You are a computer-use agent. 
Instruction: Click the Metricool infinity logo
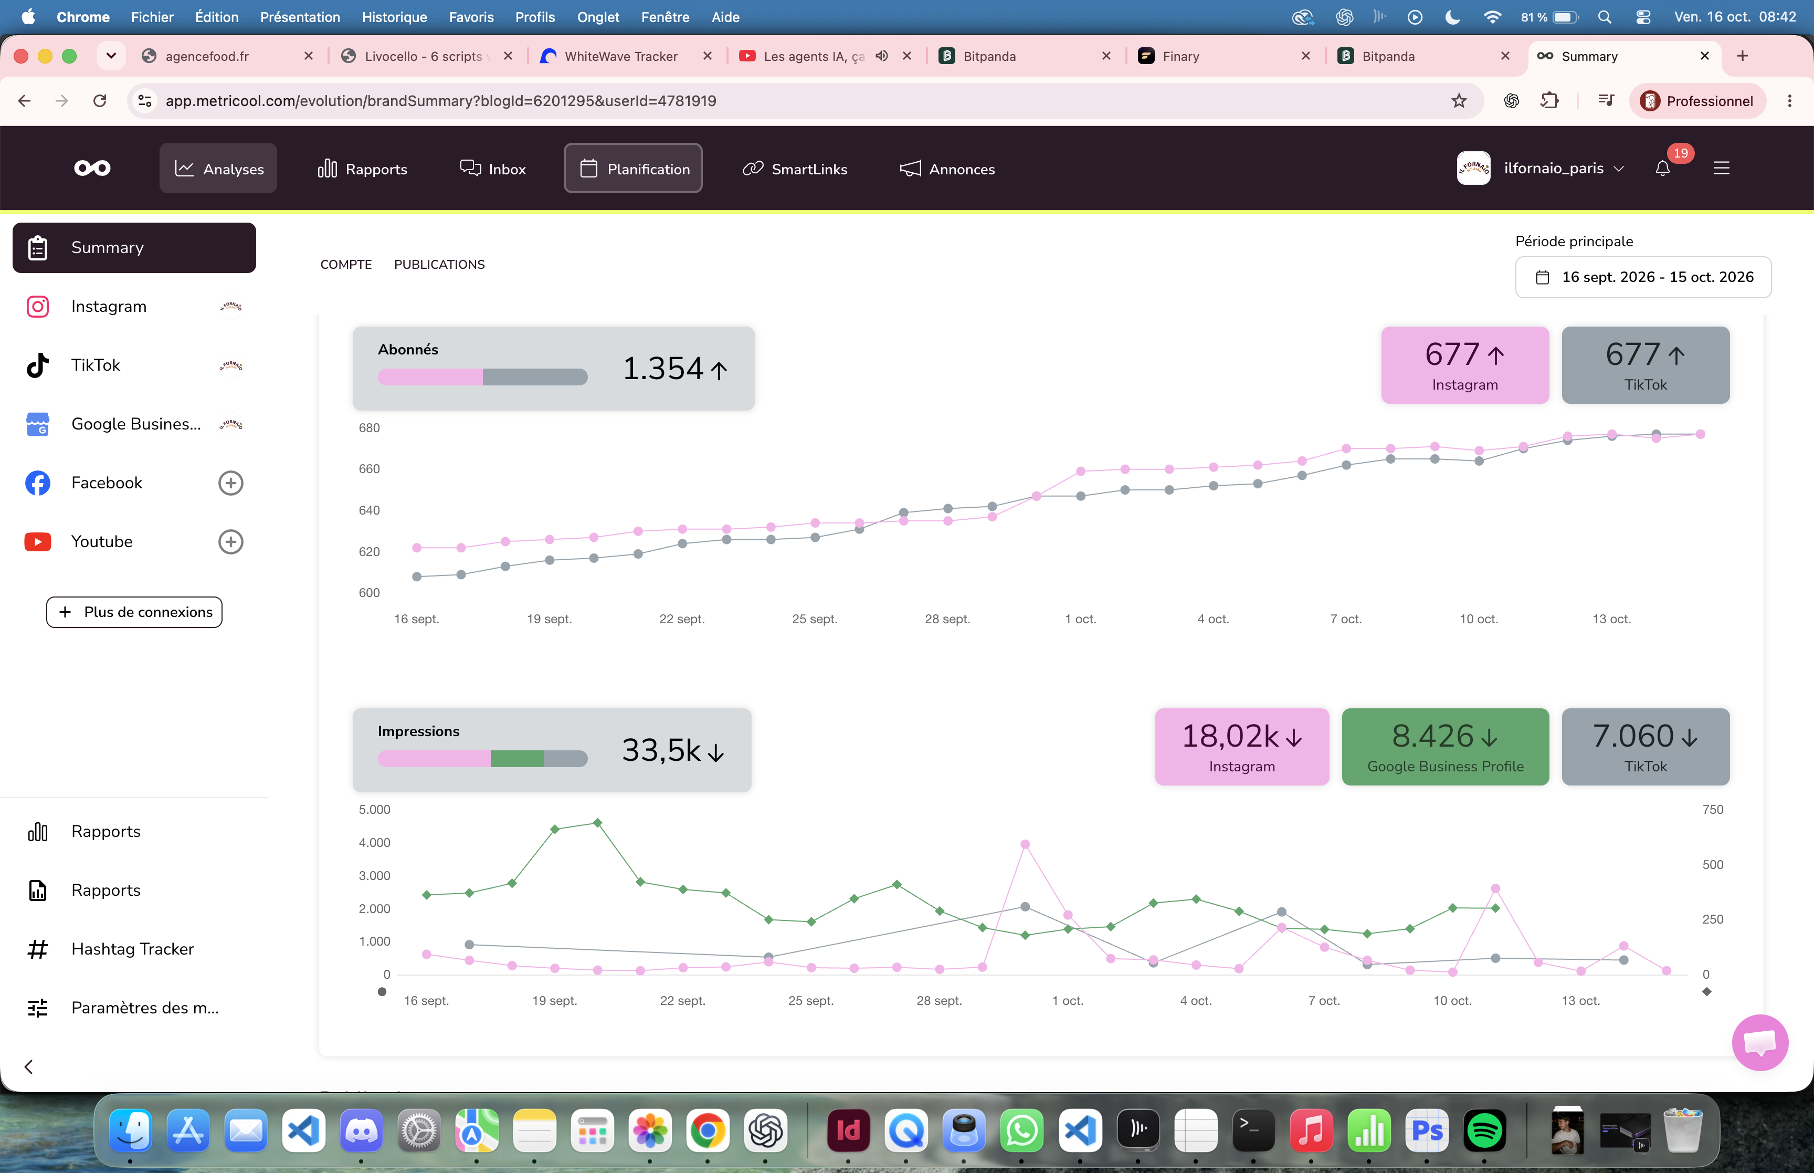pos(92,169)
